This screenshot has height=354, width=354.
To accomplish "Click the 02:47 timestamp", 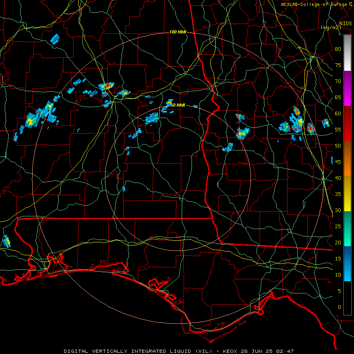I will pos(286,351).
